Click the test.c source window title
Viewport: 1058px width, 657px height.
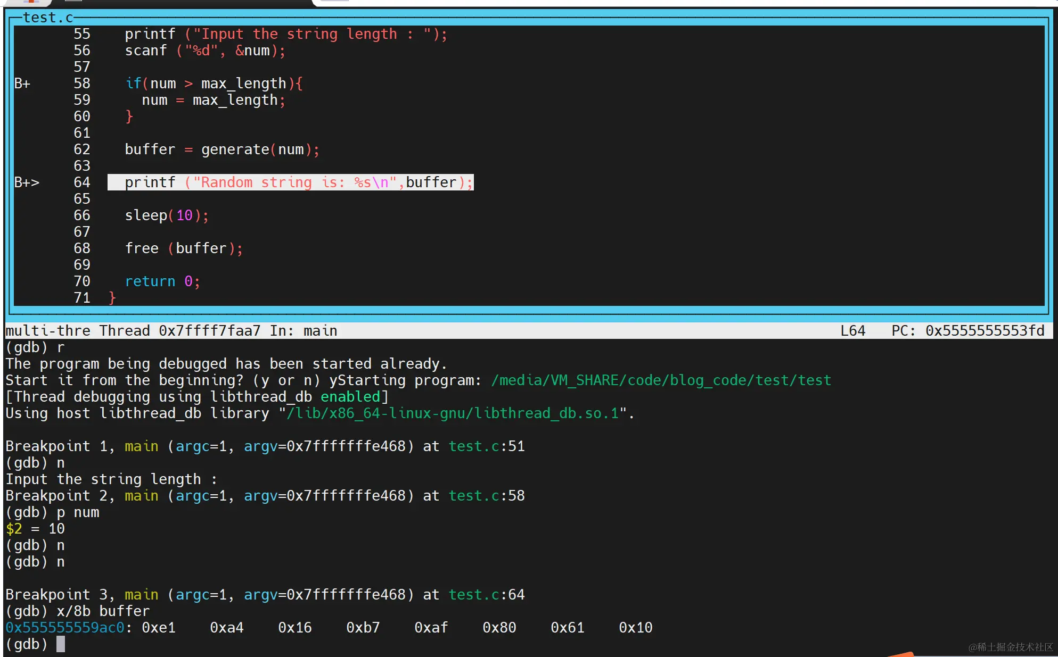(x=48, y=18)
